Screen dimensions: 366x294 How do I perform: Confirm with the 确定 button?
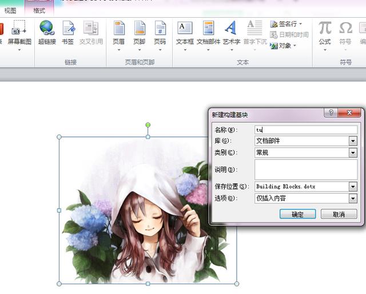click(297, 214)
